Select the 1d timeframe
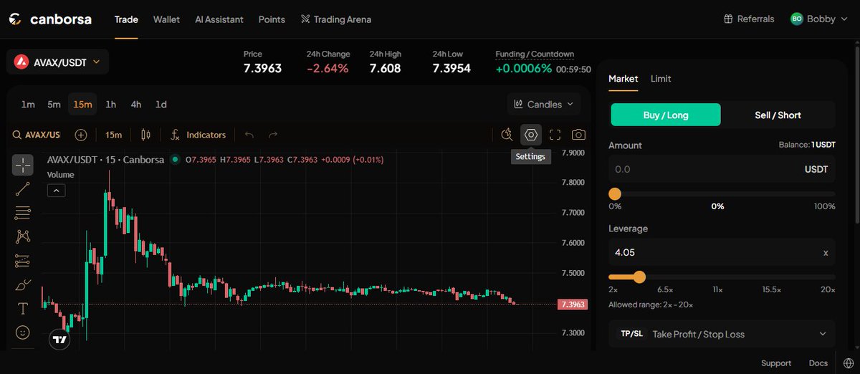 (x=161, y=105)
